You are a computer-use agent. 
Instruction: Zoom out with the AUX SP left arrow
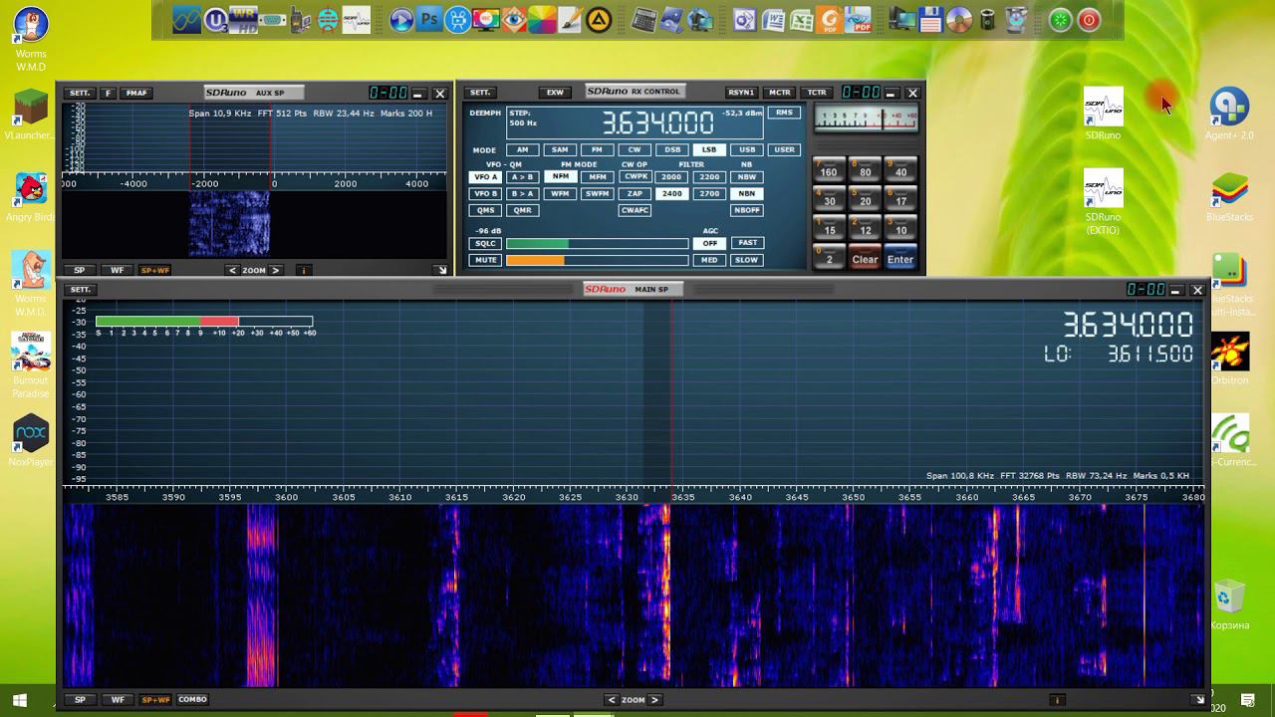pyautogui.click(x=233, y=270)
